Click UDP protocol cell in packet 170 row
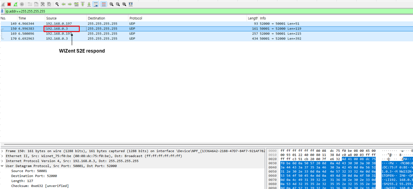 point(132,39)
